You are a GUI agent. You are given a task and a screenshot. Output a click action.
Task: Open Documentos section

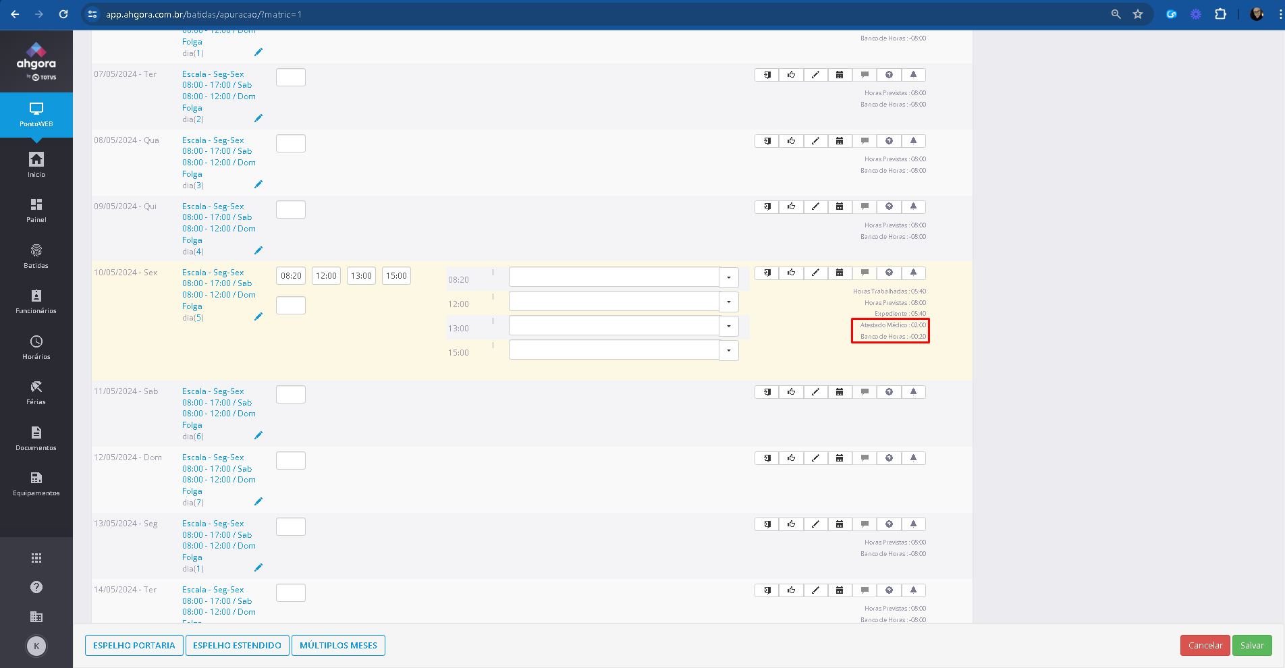point(36,439)
